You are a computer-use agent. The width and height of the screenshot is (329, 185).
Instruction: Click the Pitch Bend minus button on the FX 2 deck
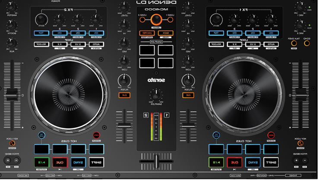point(16,160)
